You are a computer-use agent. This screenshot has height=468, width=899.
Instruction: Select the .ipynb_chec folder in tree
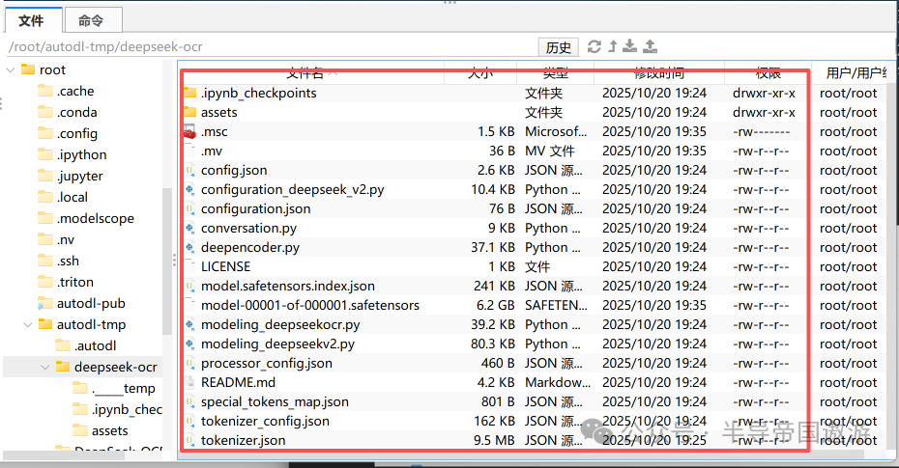pyautogui.click(x=126, y=410)
